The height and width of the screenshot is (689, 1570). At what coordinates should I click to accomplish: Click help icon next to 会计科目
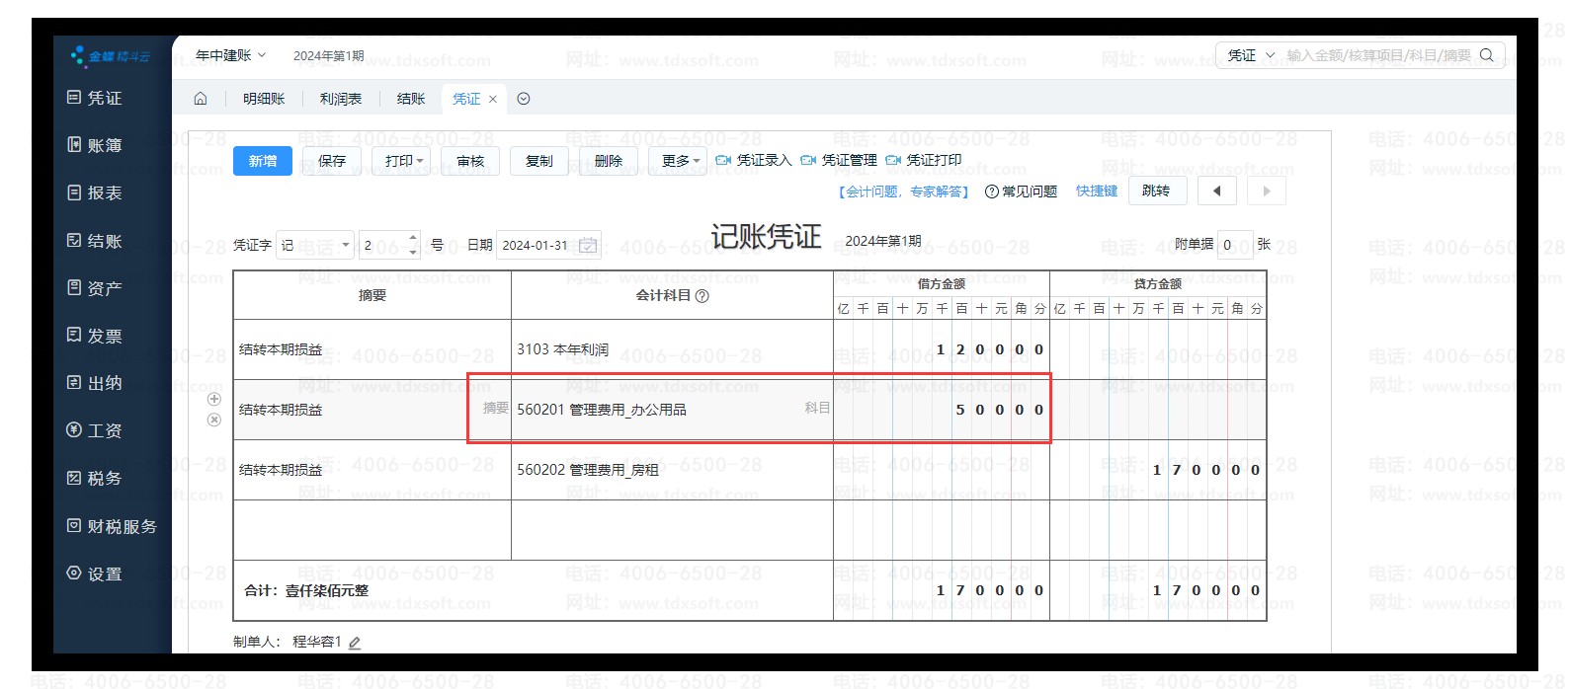702,296
